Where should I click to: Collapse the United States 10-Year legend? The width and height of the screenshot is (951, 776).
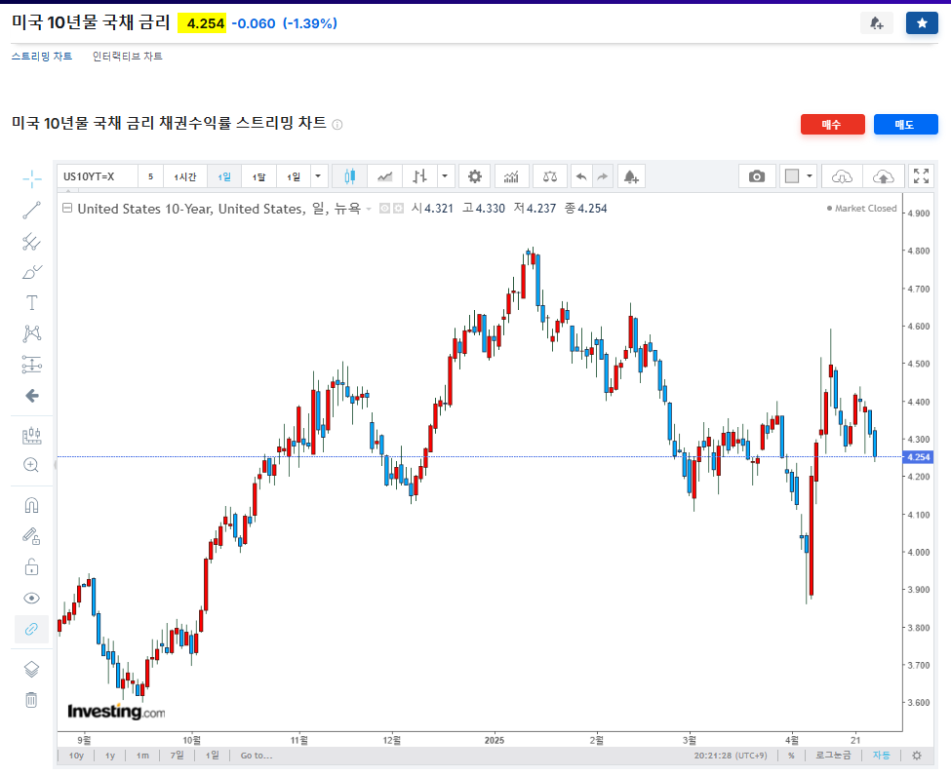click(x=66, y=209)
